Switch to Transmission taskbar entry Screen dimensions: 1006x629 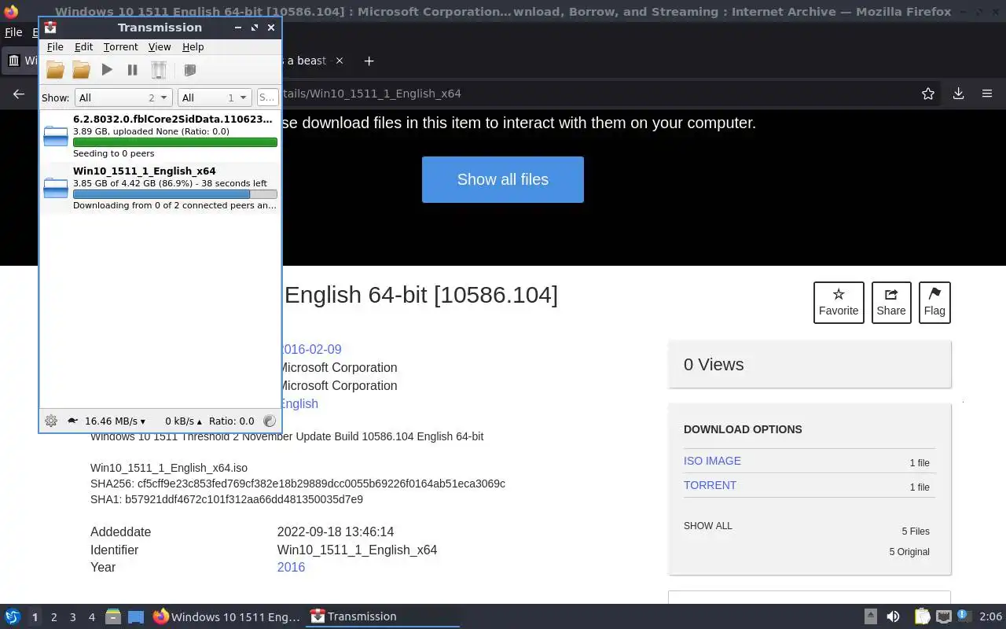[x=384, y=616]
